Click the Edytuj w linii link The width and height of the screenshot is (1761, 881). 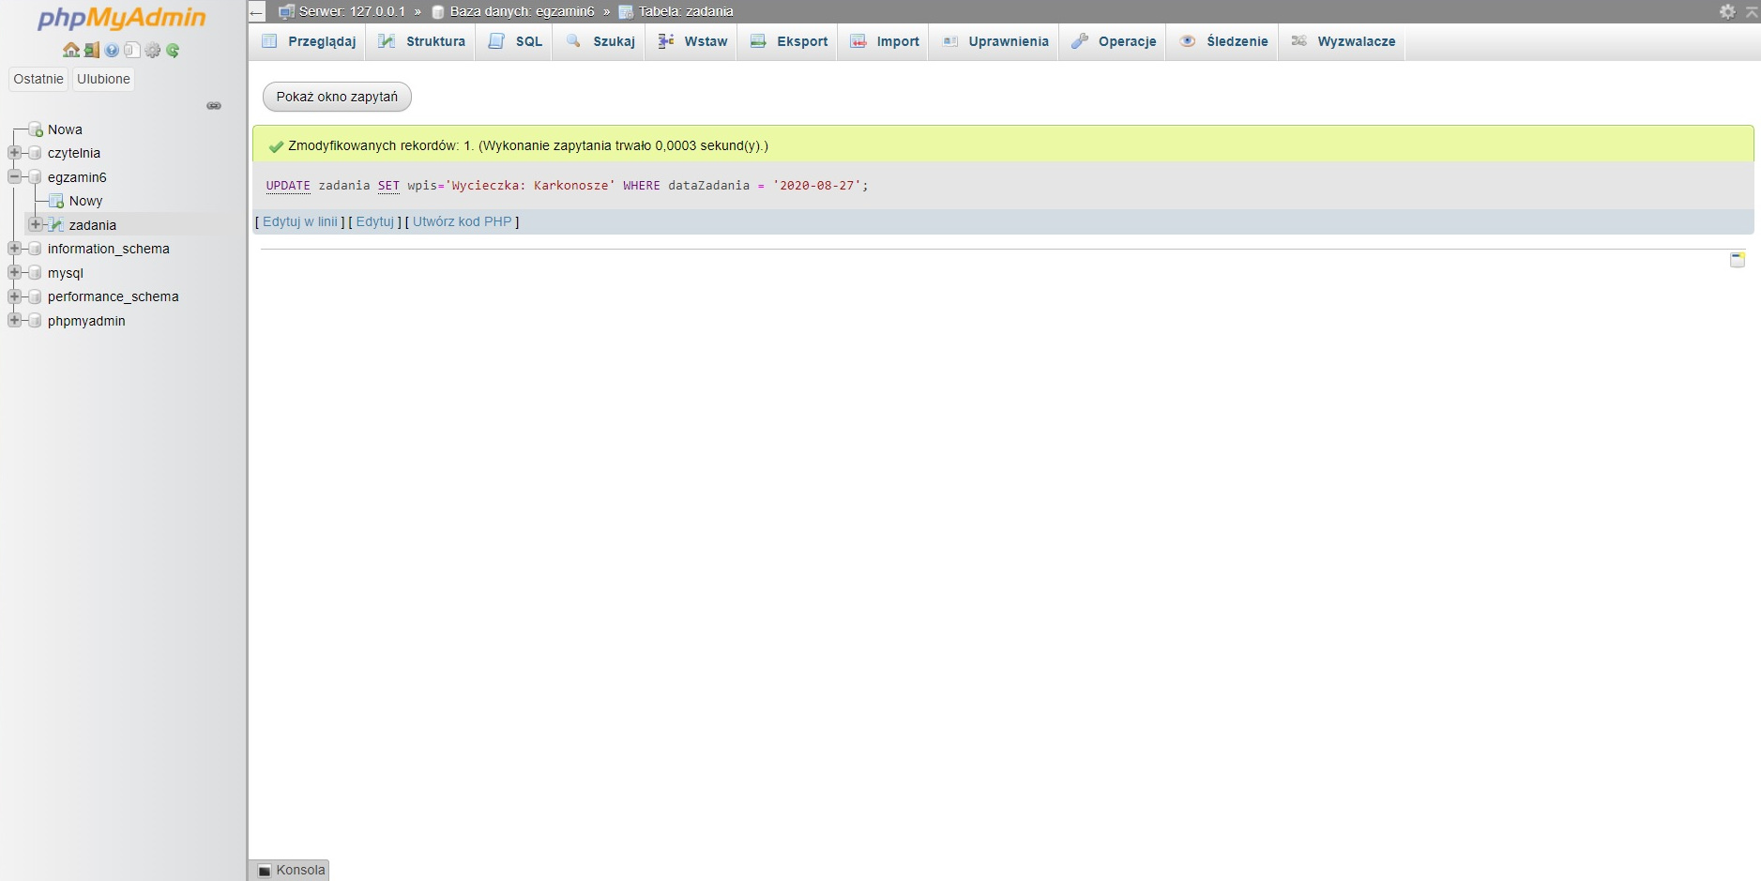(x=299, y=222)
